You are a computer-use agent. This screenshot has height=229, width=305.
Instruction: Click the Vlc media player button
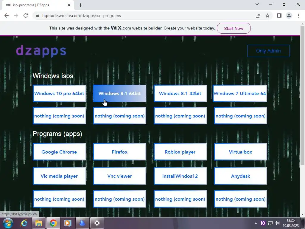59,176
